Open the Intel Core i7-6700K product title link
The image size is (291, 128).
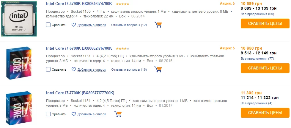pyautogui.click(x=79, y=48)
